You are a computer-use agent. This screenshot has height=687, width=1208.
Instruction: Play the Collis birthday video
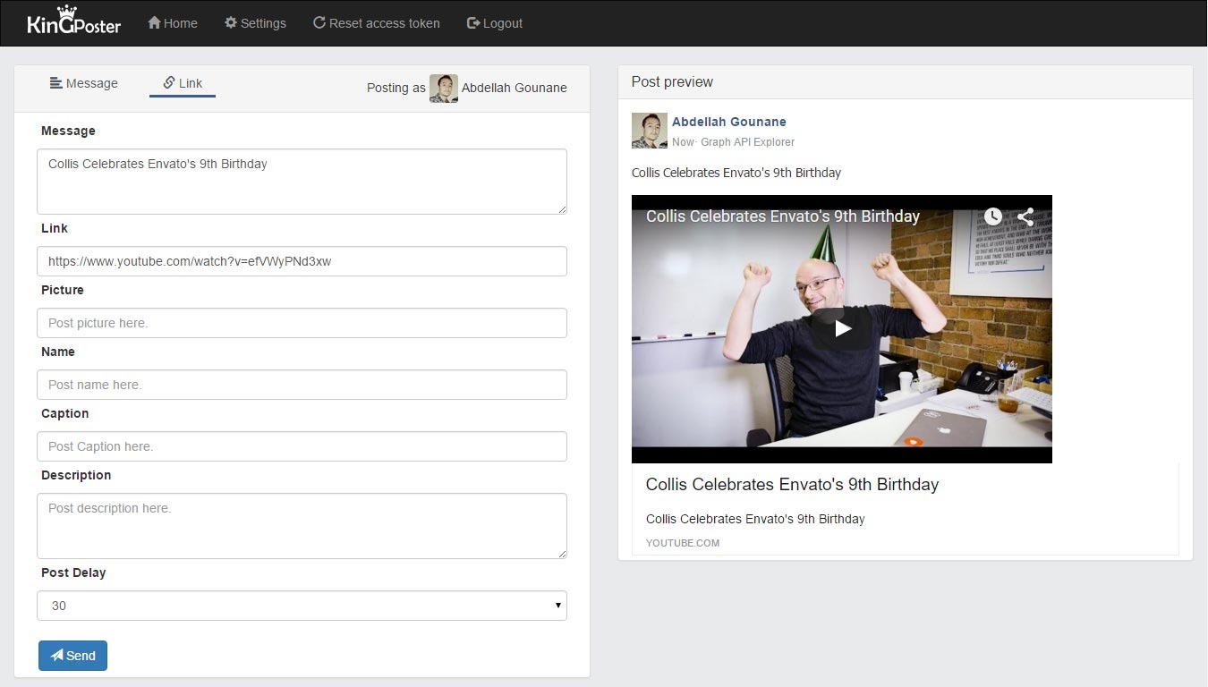[x=842, y=328]
